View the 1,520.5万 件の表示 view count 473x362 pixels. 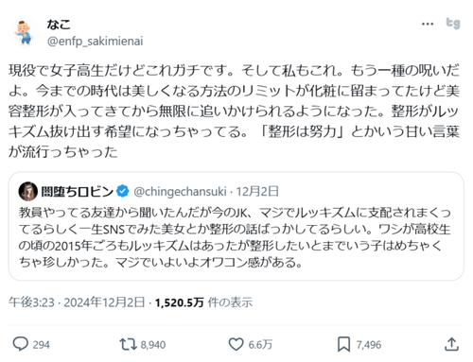coord(203,302)
